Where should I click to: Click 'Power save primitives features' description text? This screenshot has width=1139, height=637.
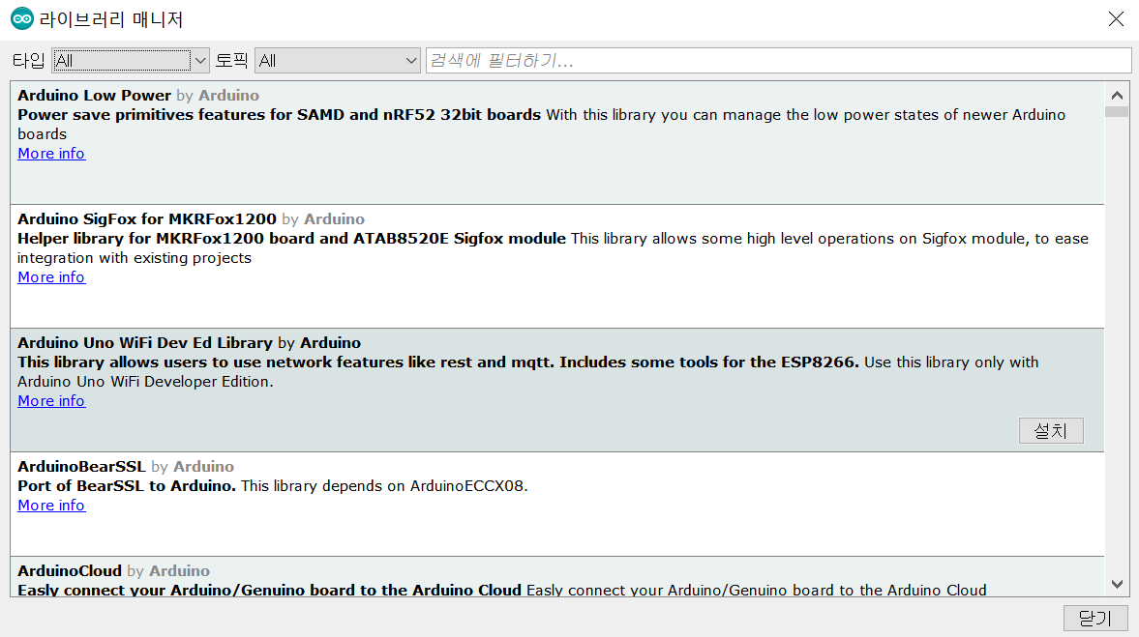click(279, 115)
